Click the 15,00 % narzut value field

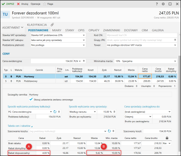pos(105,112)
